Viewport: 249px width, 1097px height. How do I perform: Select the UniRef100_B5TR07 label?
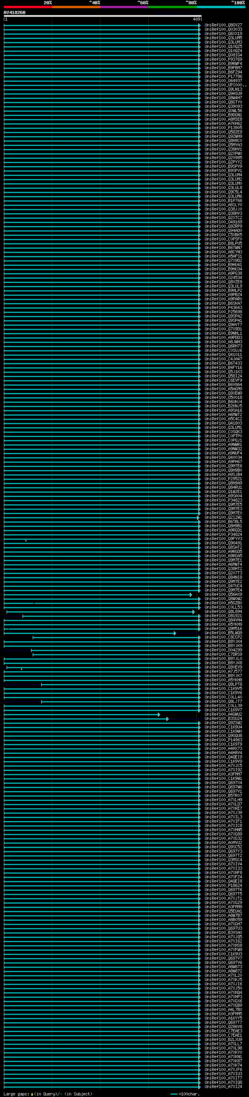point(223,795)
